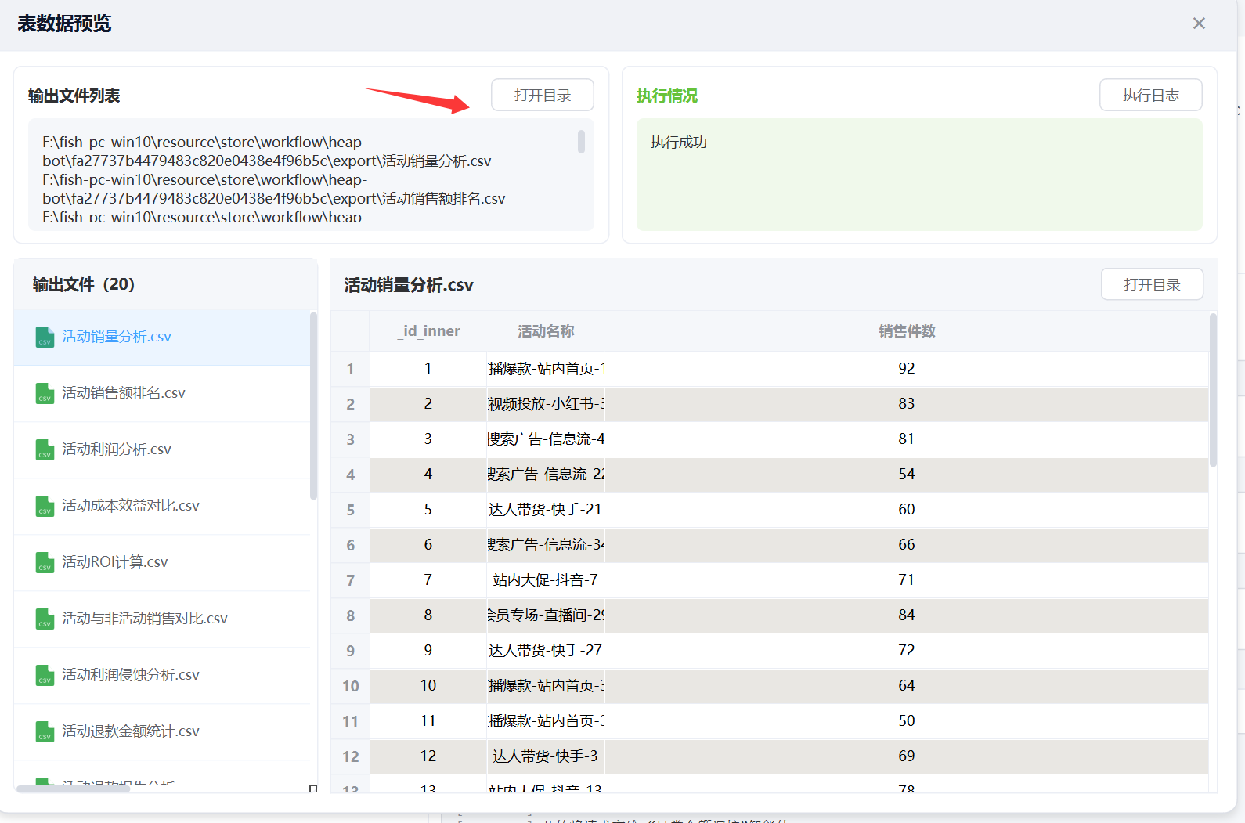Click 打开目录 next to 活动销量分析.csv title
1245x823 pixels.
[x=1151, y=285]
